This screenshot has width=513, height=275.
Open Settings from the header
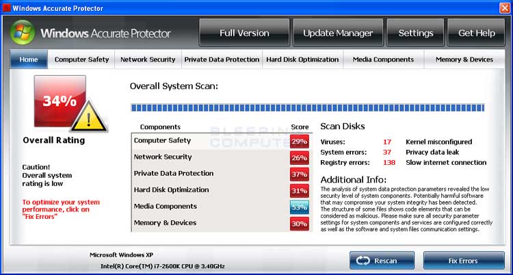click(x=415, y=32)
